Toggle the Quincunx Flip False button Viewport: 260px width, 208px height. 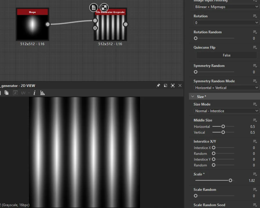click(226, 55)
